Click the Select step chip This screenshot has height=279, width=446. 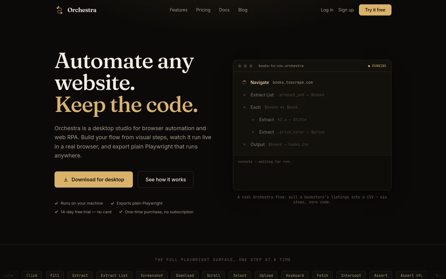[240, 275]
